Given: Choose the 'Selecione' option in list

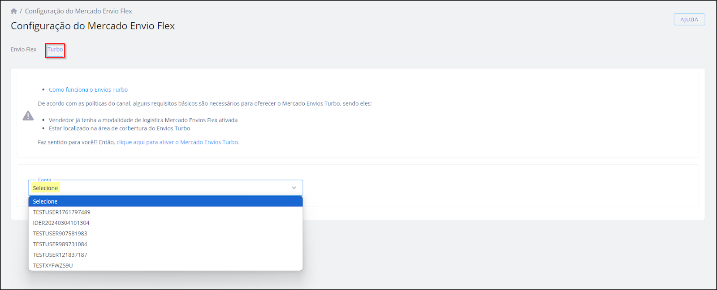Looking at the screenshot, I should [165, 201].
